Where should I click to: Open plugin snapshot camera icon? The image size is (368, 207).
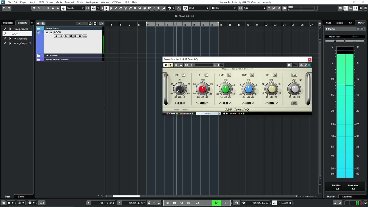click(x=290, y=65)
